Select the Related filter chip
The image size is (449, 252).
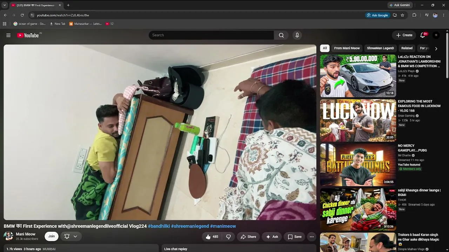pos(407,48)
